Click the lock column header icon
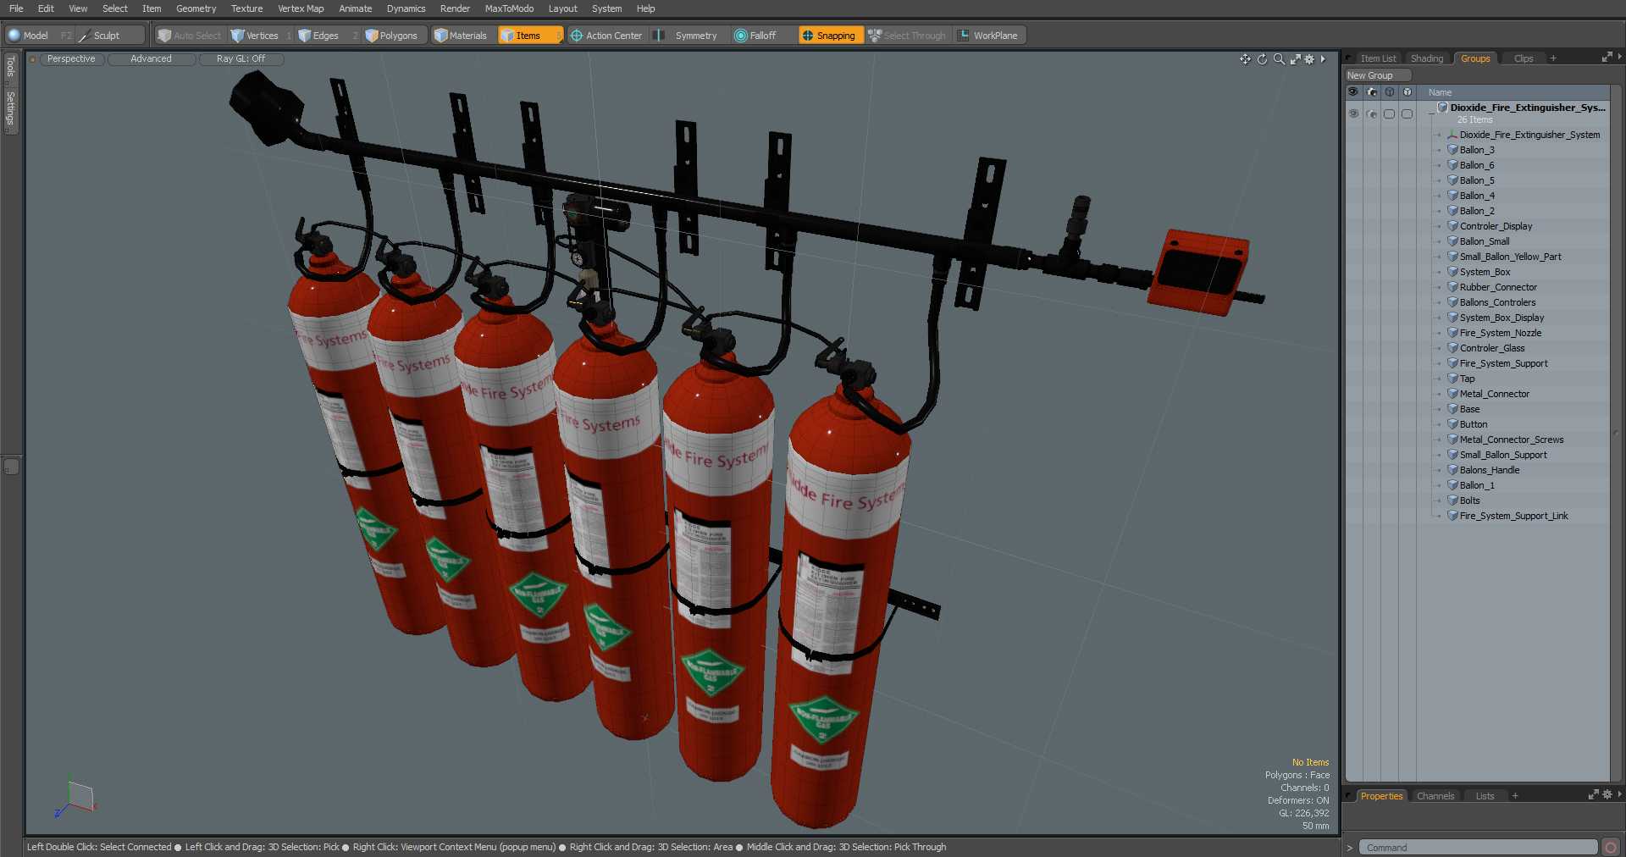The width and height of the screenshot is (1626, 857). tap(1390, 92)
